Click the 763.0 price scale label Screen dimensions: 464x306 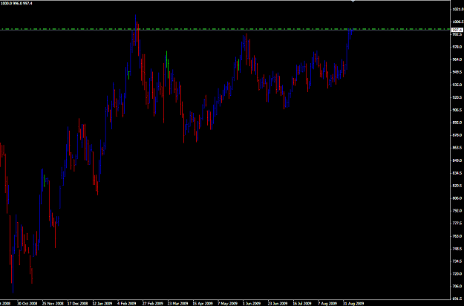[x=457, y=236]
